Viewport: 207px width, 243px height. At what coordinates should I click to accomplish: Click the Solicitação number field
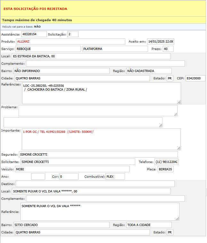tap(73, 34)
